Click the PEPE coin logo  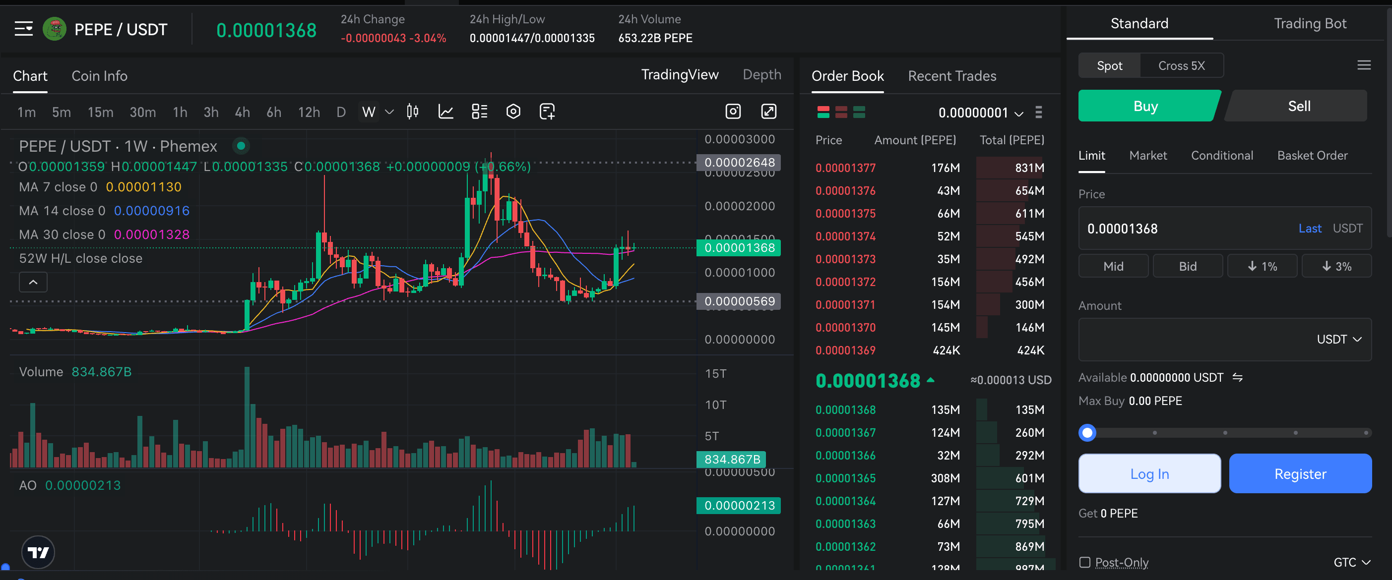click(55, 29)
